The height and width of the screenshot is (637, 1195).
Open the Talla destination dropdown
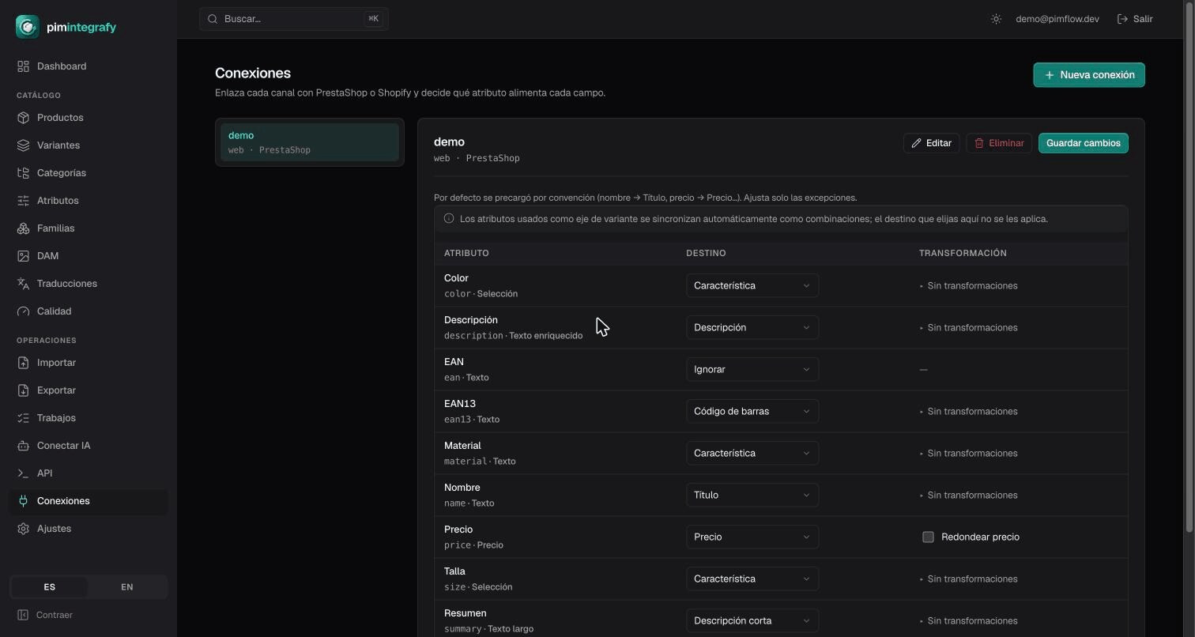tap(752, 579)
